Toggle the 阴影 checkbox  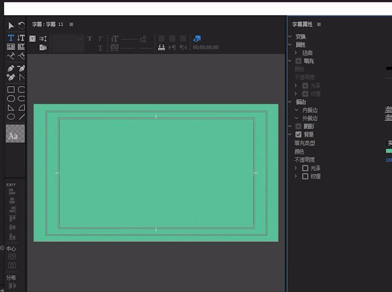298,126
